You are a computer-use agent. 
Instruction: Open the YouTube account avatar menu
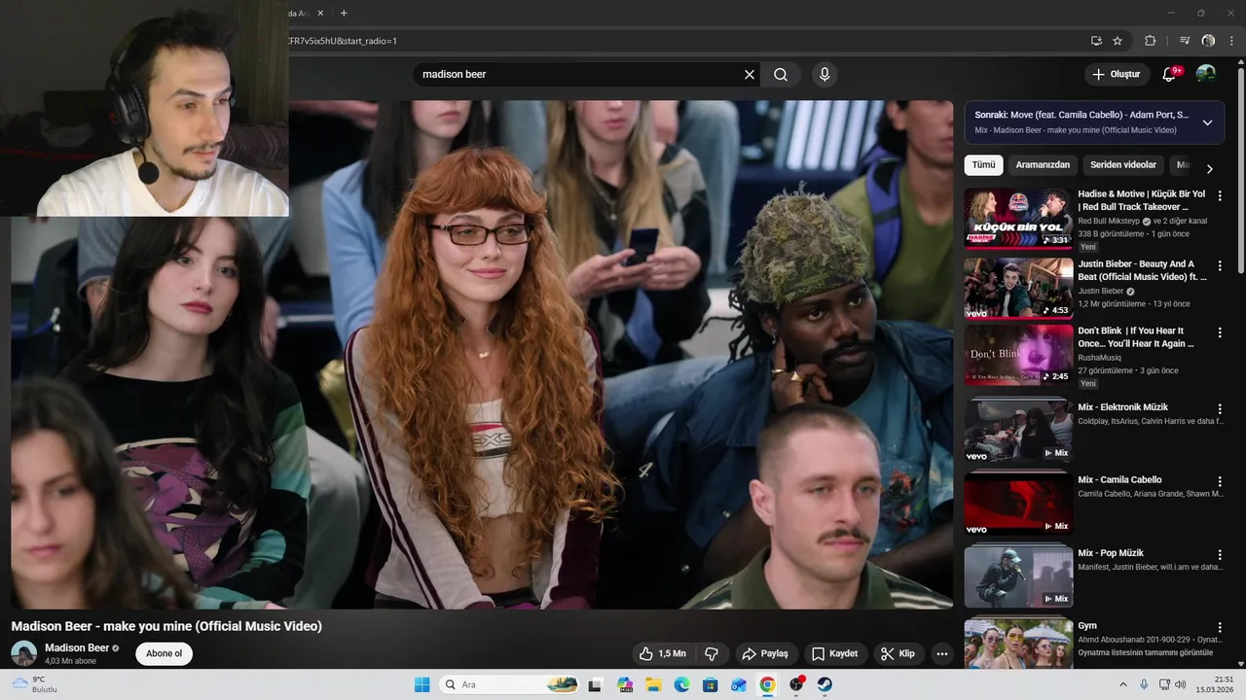[x=1206, y=74]
